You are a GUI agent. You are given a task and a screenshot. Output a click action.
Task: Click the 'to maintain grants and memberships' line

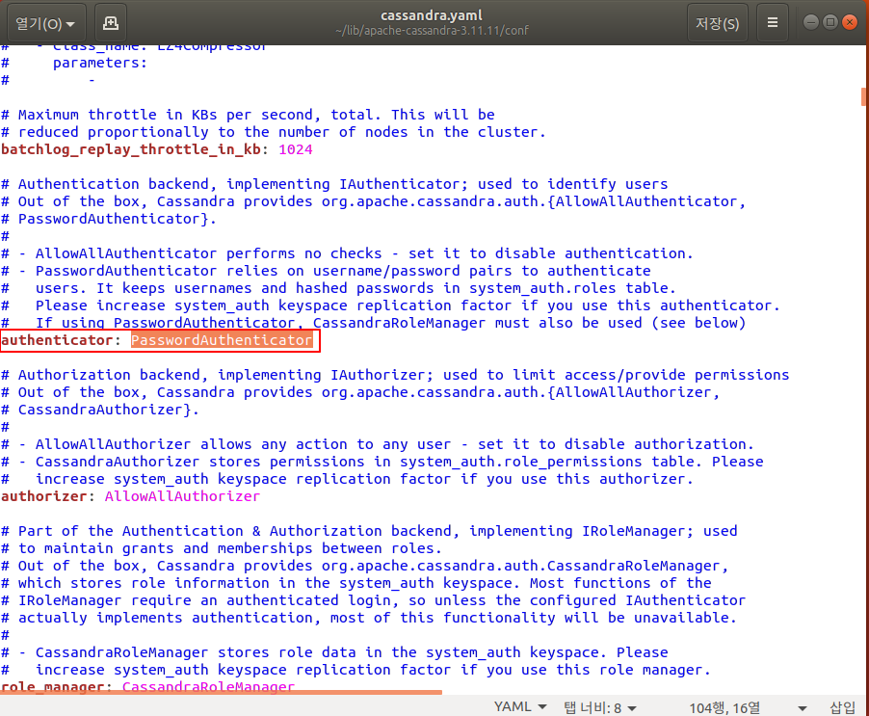click(222, 548)
